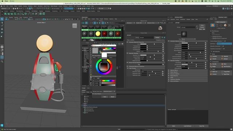Switch to the Poly Modeling shelf tab
Viewport: 233px width, 131px height.
pos(20,11)
